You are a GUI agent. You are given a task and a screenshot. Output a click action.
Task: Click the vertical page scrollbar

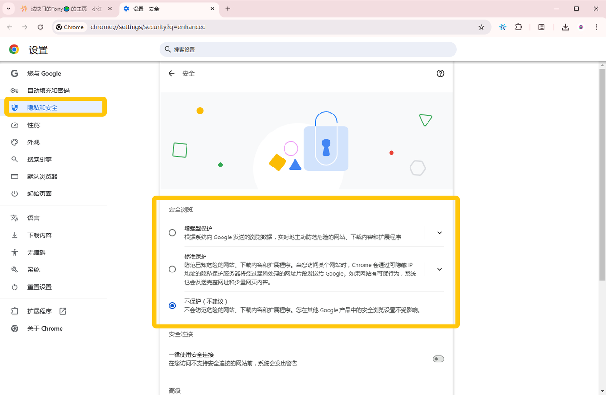(602, 175)
